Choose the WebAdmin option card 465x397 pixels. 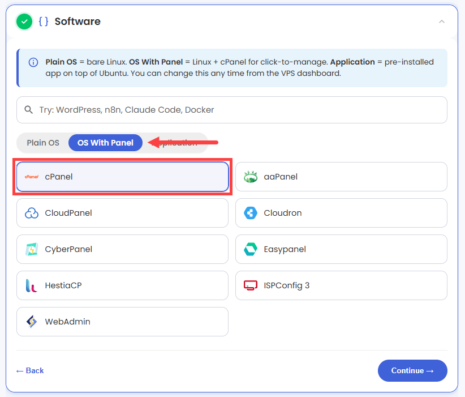123,322
